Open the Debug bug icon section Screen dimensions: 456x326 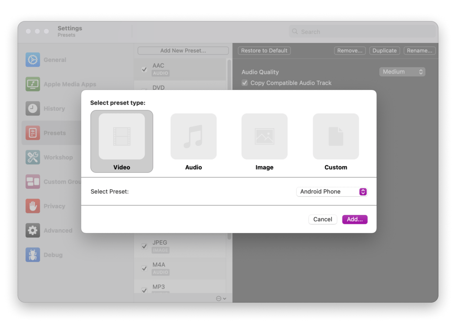33,255
